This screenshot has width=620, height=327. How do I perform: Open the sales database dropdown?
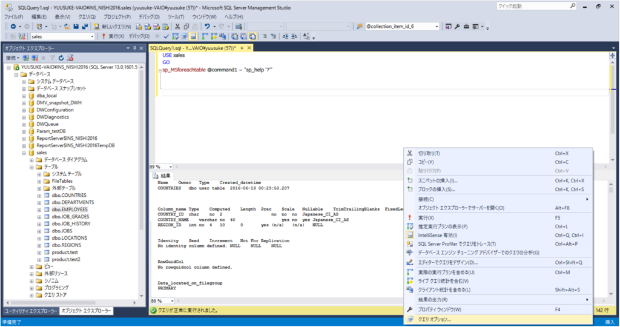click(x=92, y=36)
